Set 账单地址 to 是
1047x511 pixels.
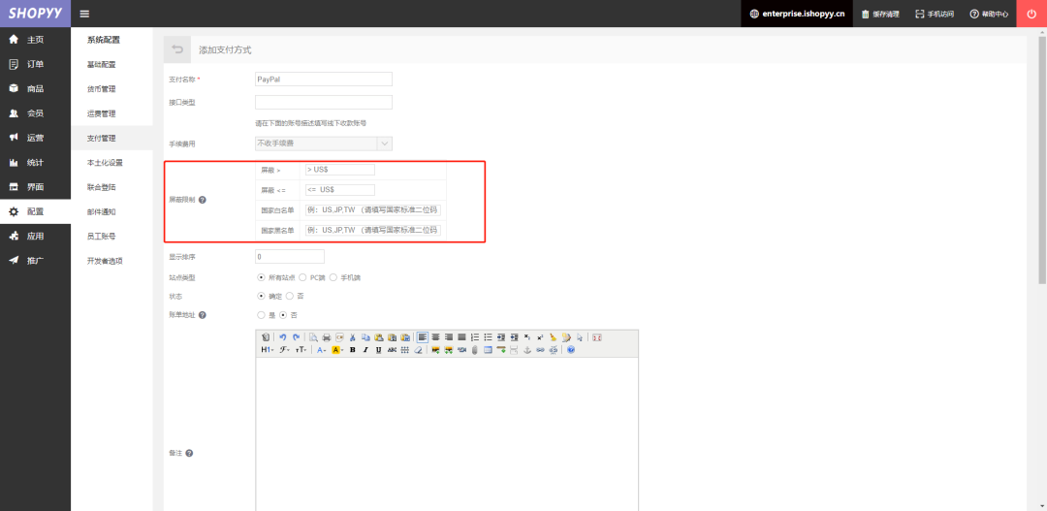coord(261,314)
